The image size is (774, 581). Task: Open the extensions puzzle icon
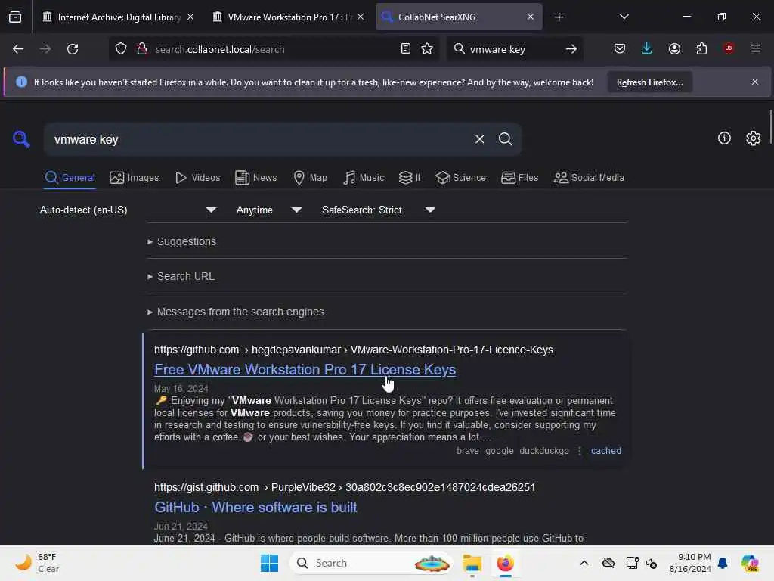[x=701, y=49]
